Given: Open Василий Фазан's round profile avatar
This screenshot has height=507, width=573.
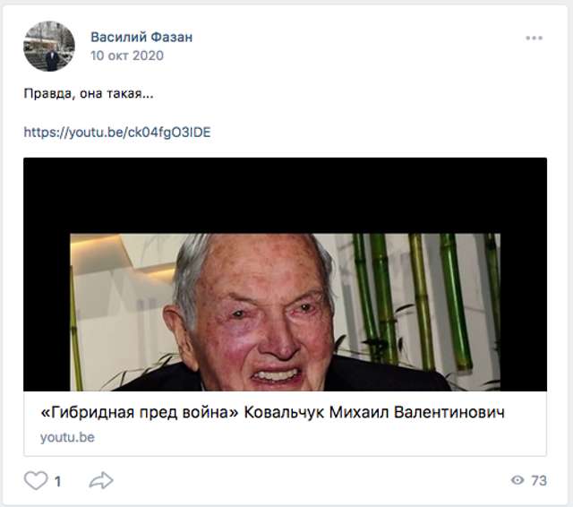Looking at the screenshot, I should 49,46.
